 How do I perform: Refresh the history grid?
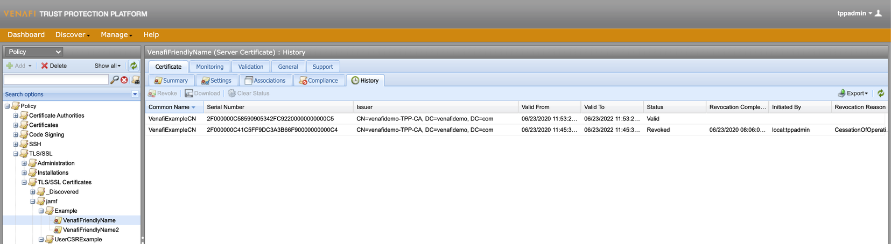click(881, 94)
